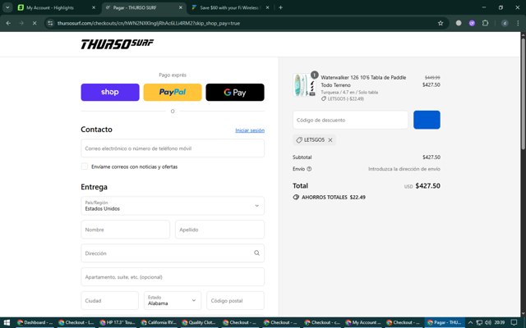Close the Fi Wireless tab
The image size is (526, 328).
click(x=267, y=7)
